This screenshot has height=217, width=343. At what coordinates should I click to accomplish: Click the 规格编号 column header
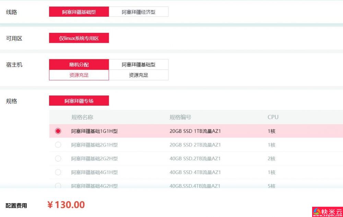coord(180,117)
